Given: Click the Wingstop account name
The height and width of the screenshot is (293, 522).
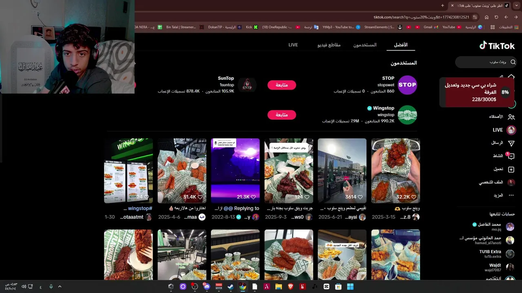Looking at the screenshot, I should [384, 108].
